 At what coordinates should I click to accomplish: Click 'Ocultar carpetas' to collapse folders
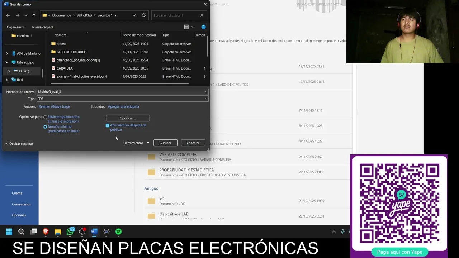(19, 144)
